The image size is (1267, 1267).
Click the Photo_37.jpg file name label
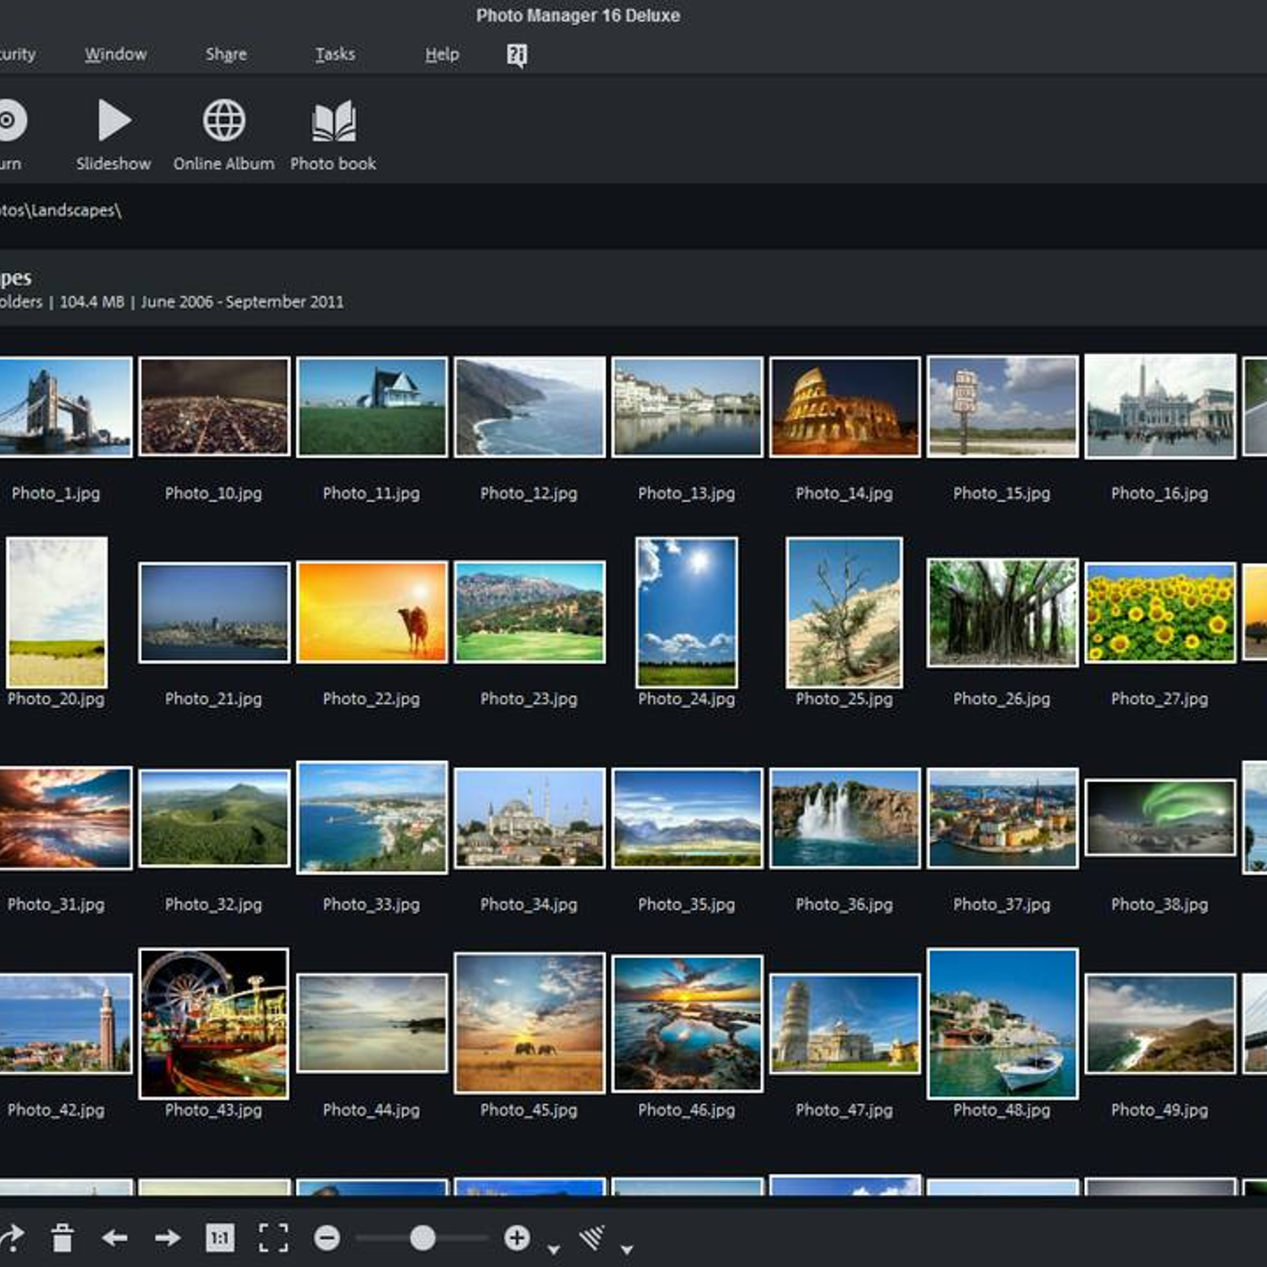click(x=1002, y=904)
